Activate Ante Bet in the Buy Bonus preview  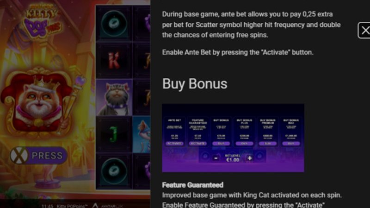point(174,144)
